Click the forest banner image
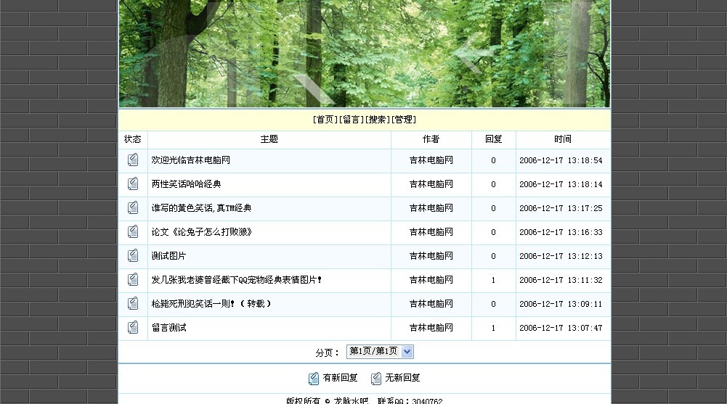This screenshot has width=727, height=404. (365, 54)
